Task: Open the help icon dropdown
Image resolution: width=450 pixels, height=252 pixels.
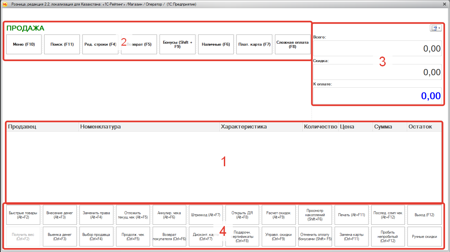Action: coord(435,28)
